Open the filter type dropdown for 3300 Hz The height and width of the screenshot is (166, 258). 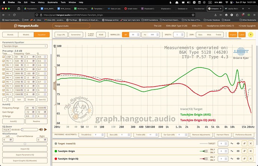(x=9, y=78)
